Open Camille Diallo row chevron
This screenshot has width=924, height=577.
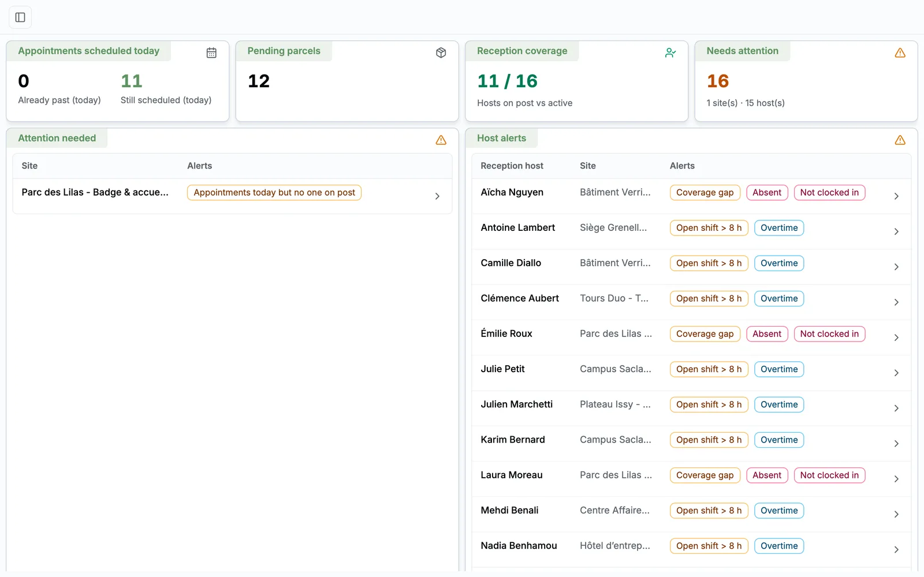pyautogui.click(x=896, y=267)
